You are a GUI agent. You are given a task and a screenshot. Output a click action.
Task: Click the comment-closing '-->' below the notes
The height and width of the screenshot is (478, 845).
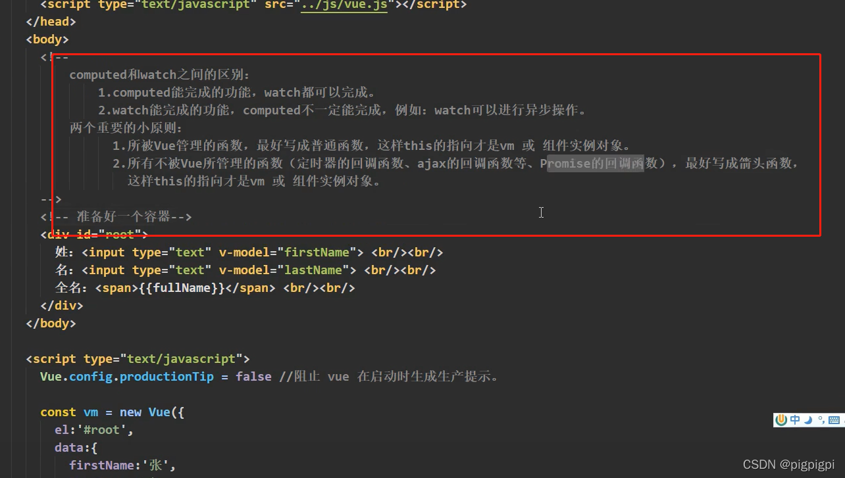[51, 199]
